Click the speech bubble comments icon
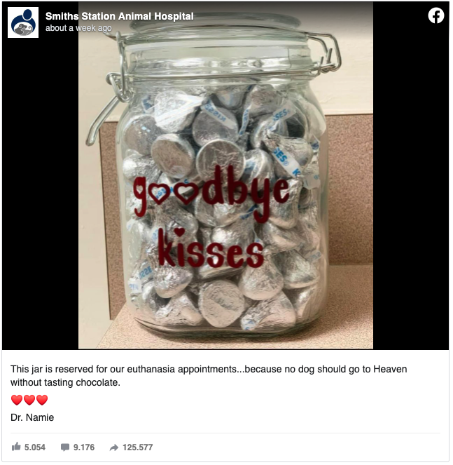The width and height of the screenshot is (453, 465). coord(65,447)
